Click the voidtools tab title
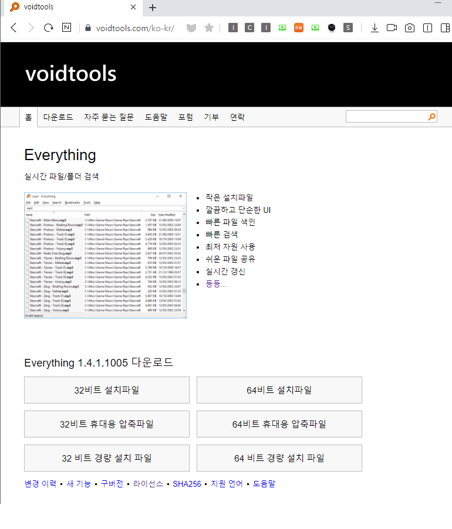 (39, 7)
